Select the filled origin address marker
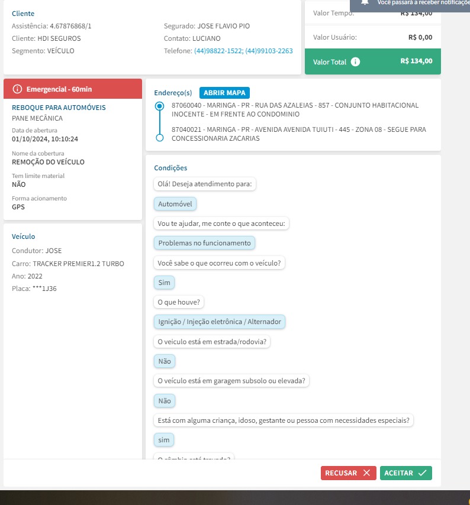The image size is (470, 505). click(159, 106)
